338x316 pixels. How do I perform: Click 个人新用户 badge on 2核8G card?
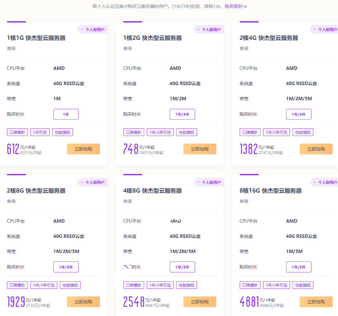93,183
